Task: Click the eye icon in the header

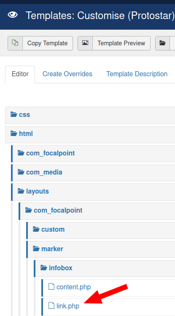Action: (13, 15)
